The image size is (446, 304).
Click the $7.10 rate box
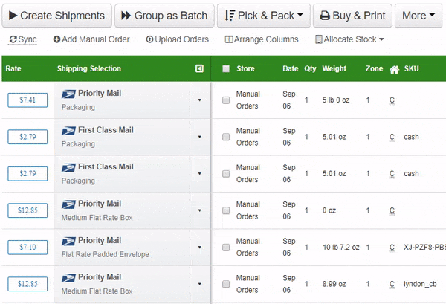tap(28, 247)
